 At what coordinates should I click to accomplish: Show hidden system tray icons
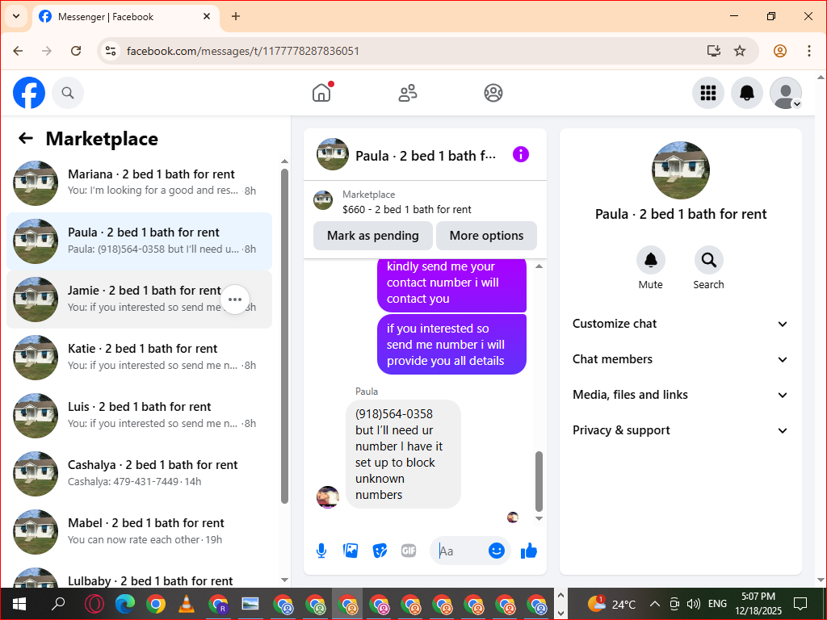tap(654, 604)
